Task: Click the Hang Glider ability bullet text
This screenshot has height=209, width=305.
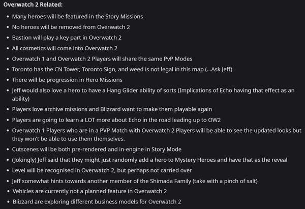Action: [154, 95]
